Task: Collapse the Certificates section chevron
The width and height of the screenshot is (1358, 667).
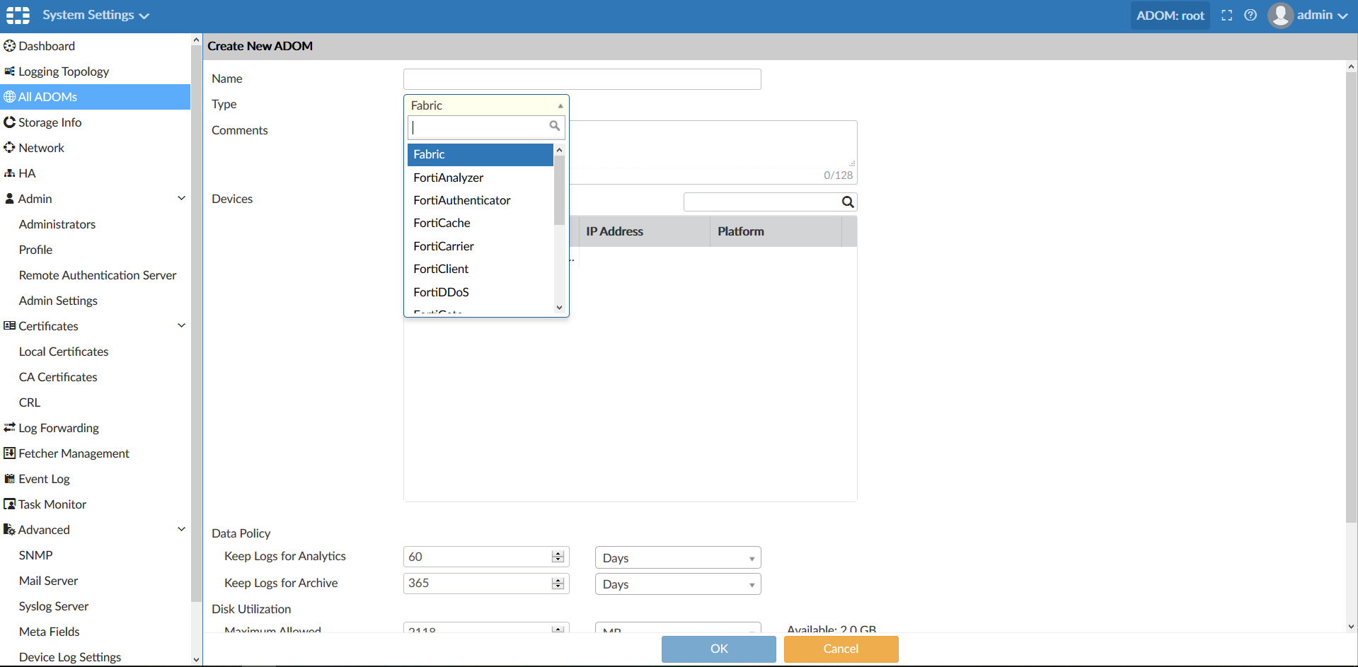Action: 181,326
